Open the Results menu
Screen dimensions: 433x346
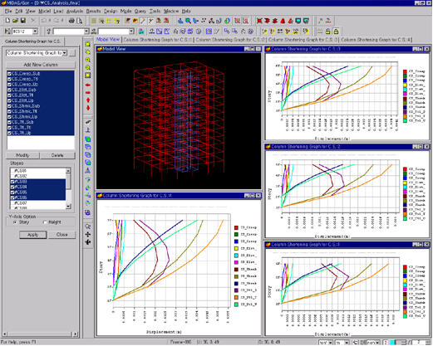click(x=93, y=12)
